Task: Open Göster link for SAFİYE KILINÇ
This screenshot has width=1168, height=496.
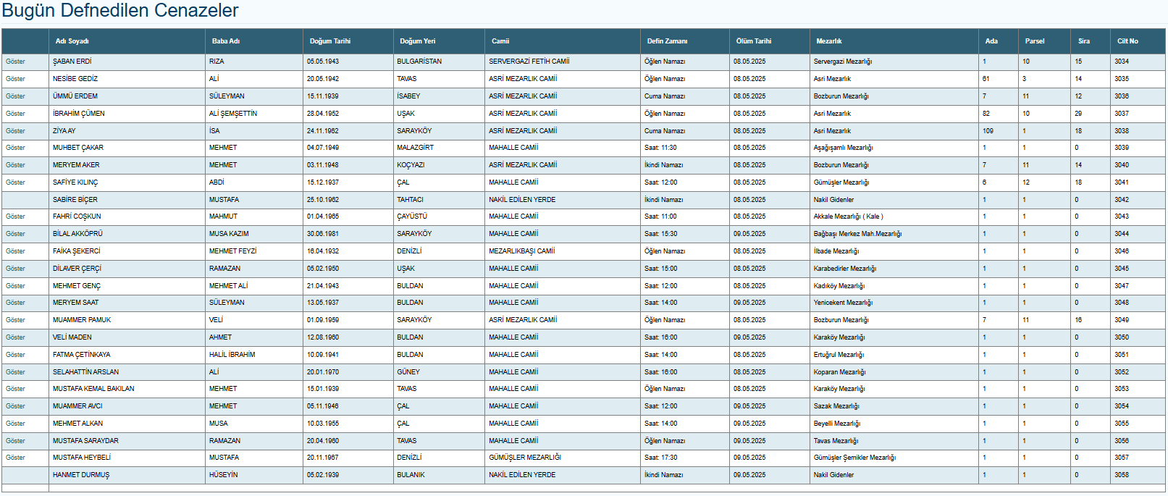Action: click(x=15, y=182)
